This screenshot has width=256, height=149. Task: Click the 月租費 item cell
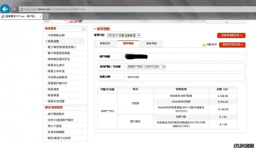(135, 103)
